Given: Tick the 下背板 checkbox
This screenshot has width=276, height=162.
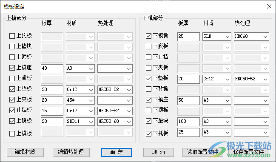Looking at the screenshot, I should click(148, 89).
